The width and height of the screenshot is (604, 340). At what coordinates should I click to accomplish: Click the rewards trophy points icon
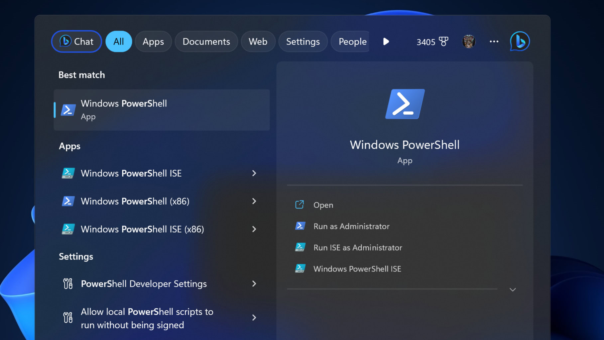(x=443, y=42)
